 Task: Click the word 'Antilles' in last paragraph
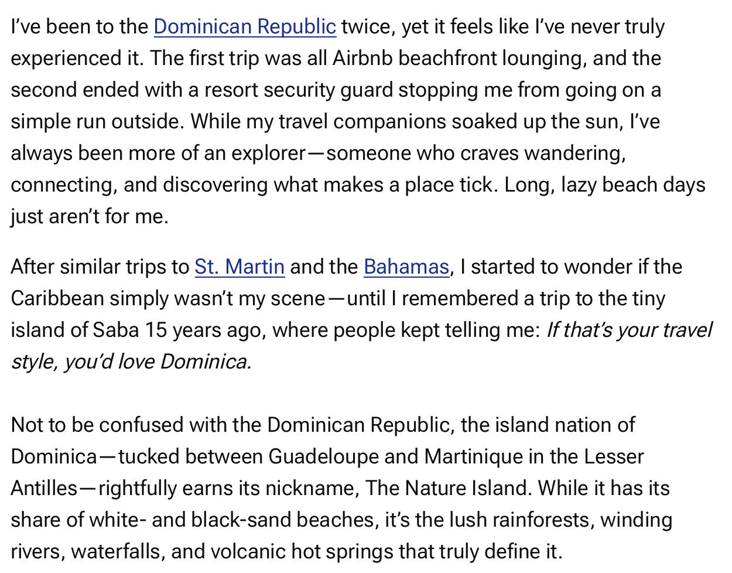pos(44,489)
